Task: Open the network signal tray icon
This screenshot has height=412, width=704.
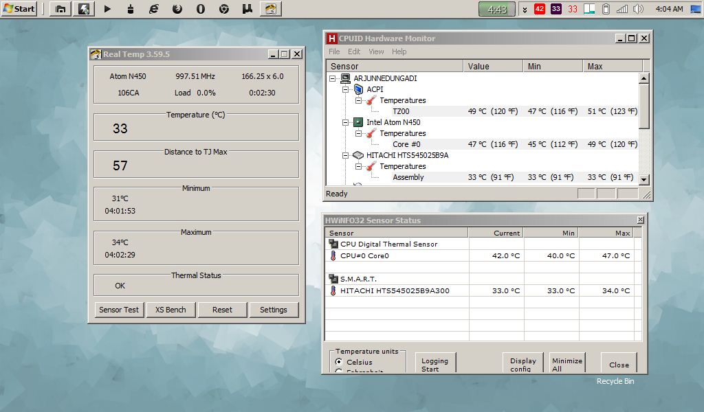Action: pyautogui.click(x=621, y=9)
